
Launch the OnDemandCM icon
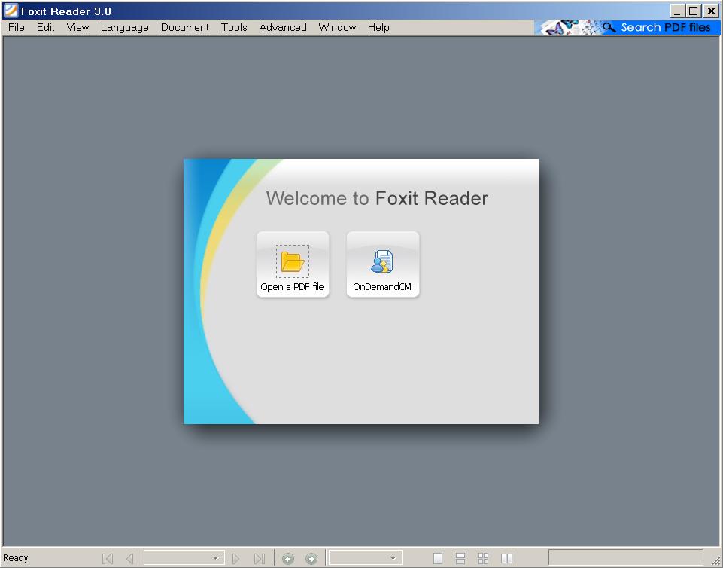click(x=382, y=261)
